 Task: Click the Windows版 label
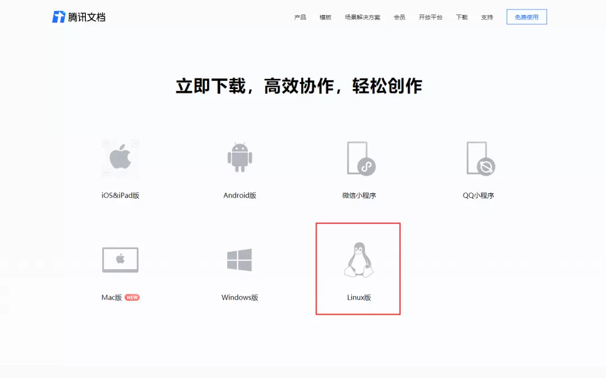coord(240,297)
